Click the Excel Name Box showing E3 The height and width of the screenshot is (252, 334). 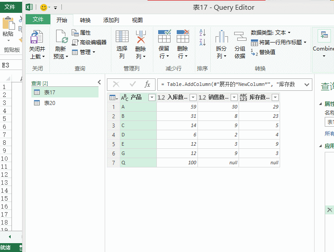pos(11,65)
